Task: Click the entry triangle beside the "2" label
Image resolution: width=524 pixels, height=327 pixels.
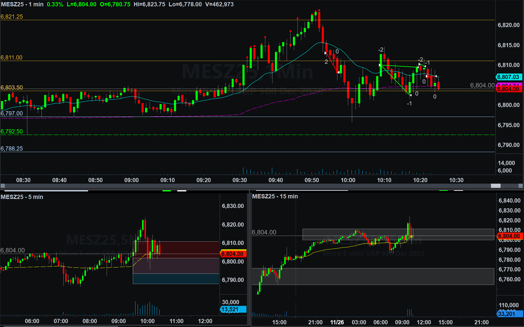Action: pyautogui.click(x=326, y=53)
